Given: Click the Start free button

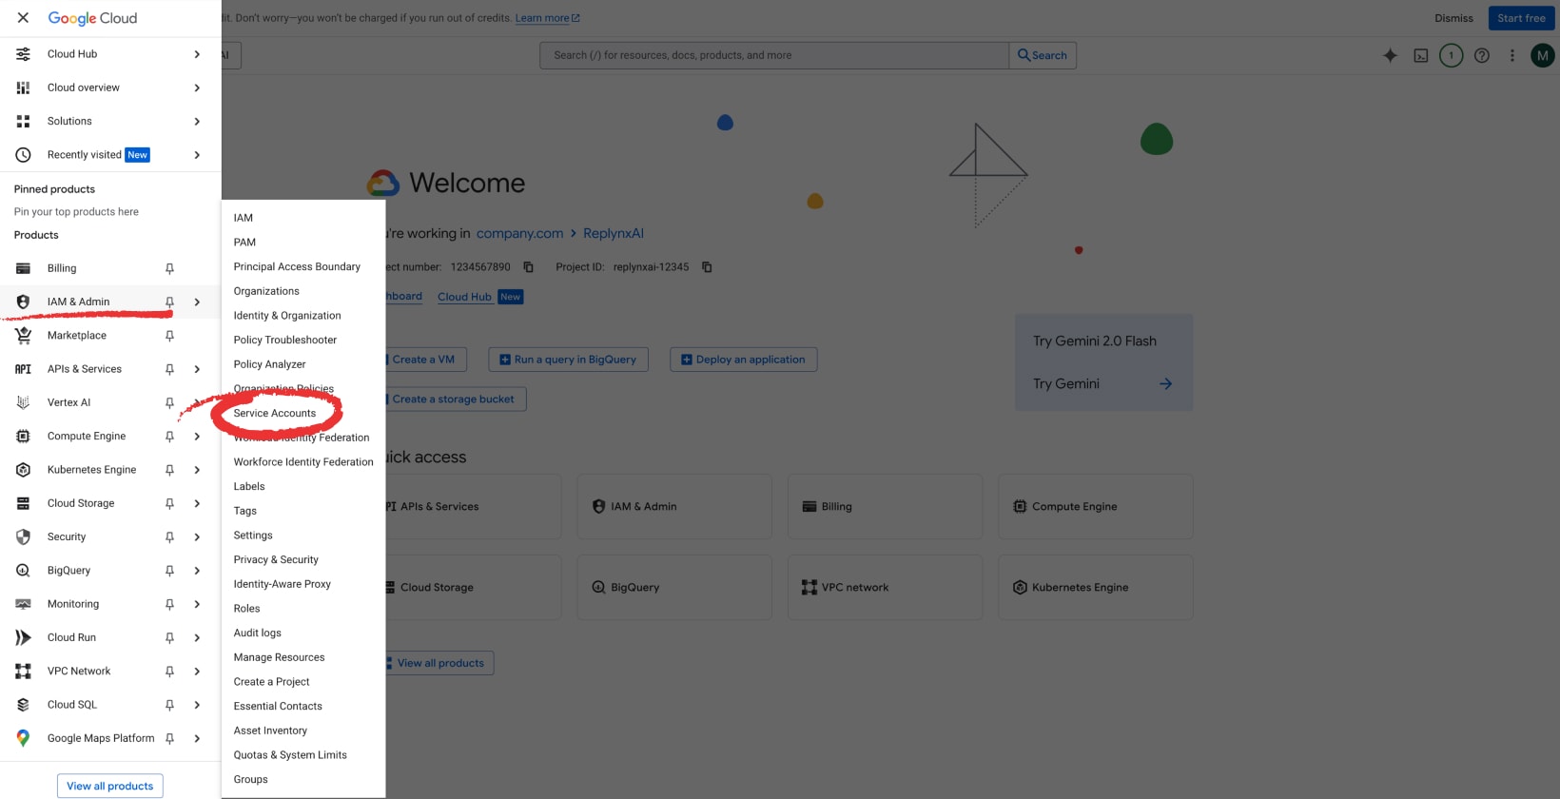Looking at the screenshot, I should (x=1521, y=18).
